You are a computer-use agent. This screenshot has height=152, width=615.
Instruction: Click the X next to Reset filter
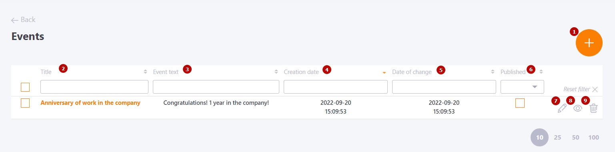click(595, 89)
